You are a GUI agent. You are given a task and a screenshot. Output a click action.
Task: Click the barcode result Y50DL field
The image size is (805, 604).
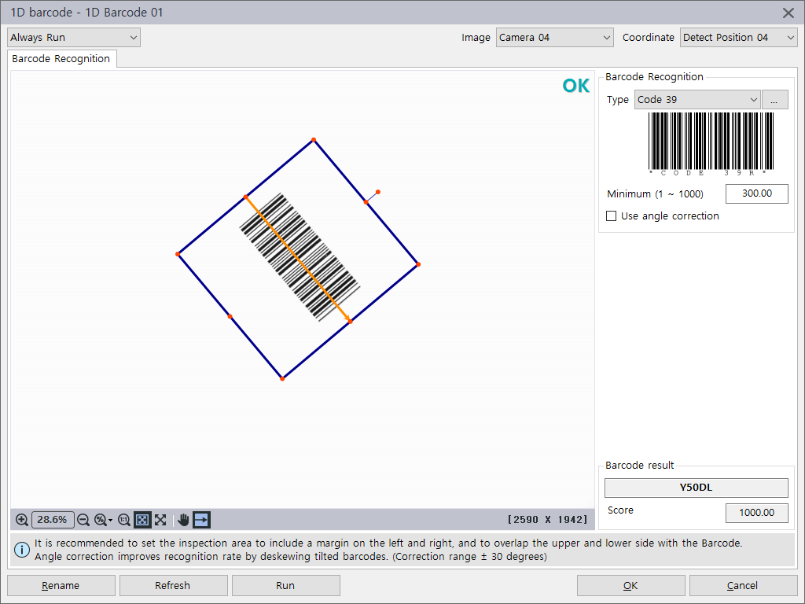(697, 488)
